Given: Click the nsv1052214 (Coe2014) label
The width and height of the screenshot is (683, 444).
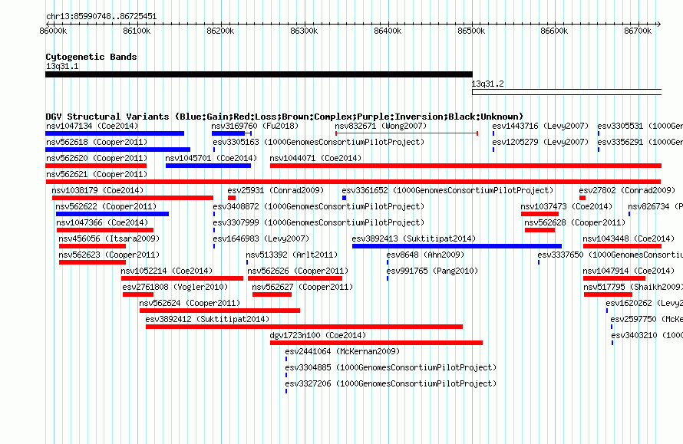Looking at the screenshot, I should tap(167, 271).
